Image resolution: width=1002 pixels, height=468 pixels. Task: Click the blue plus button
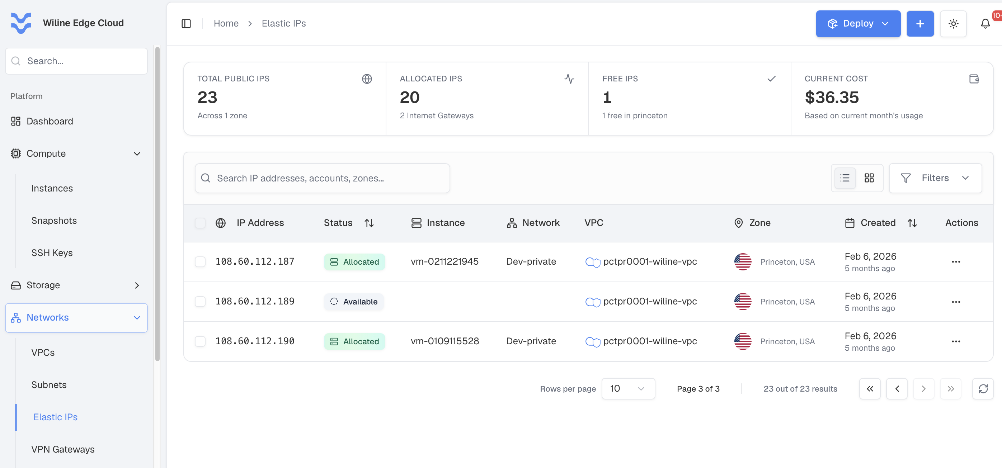click(x=920, y=24)
